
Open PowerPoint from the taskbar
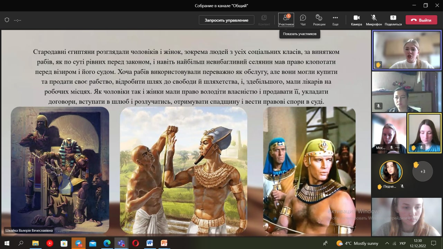164,243
